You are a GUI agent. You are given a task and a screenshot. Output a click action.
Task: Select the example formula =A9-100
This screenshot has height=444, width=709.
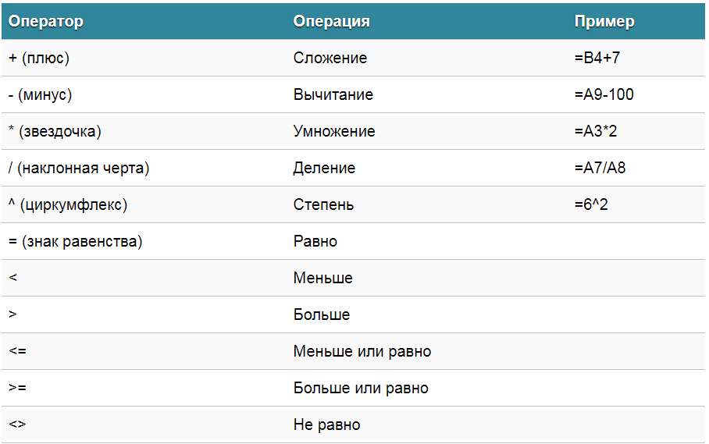point(604,94)
